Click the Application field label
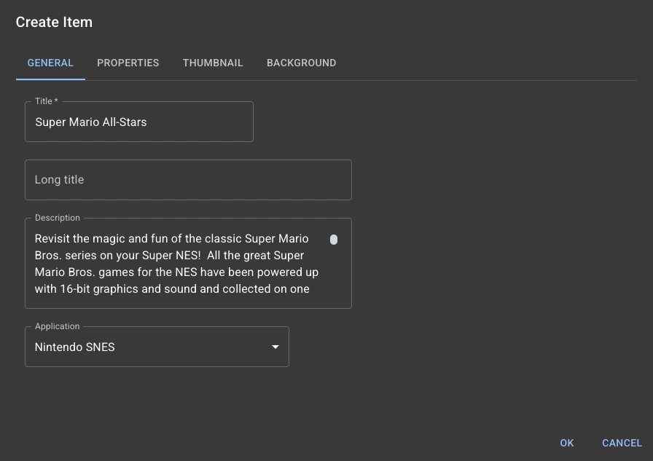653x461 pixels. click(57, 326)
